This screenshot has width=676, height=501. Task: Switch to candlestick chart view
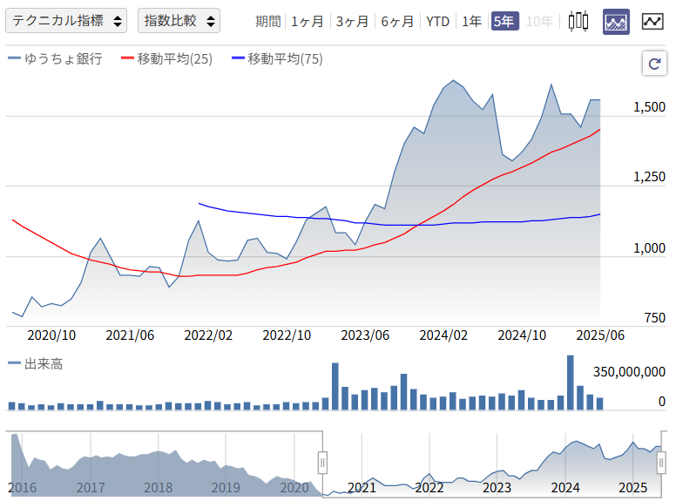(578, 21)
